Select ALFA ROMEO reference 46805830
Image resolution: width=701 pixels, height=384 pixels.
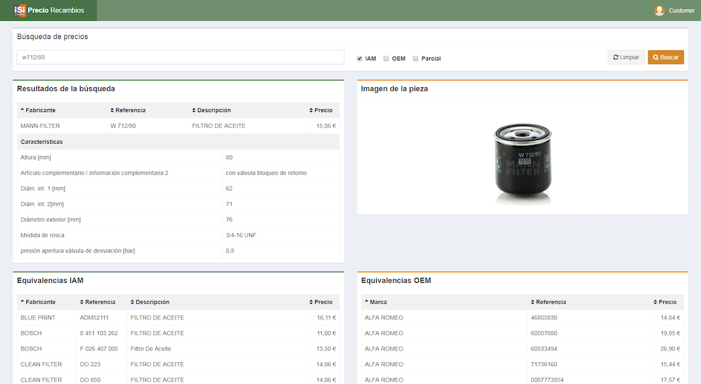pos(544,318)
